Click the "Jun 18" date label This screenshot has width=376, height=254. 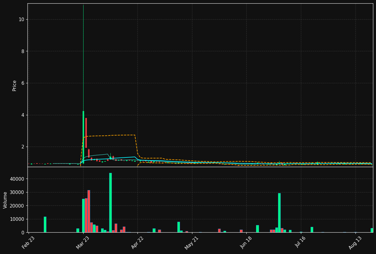click(246, 243)
